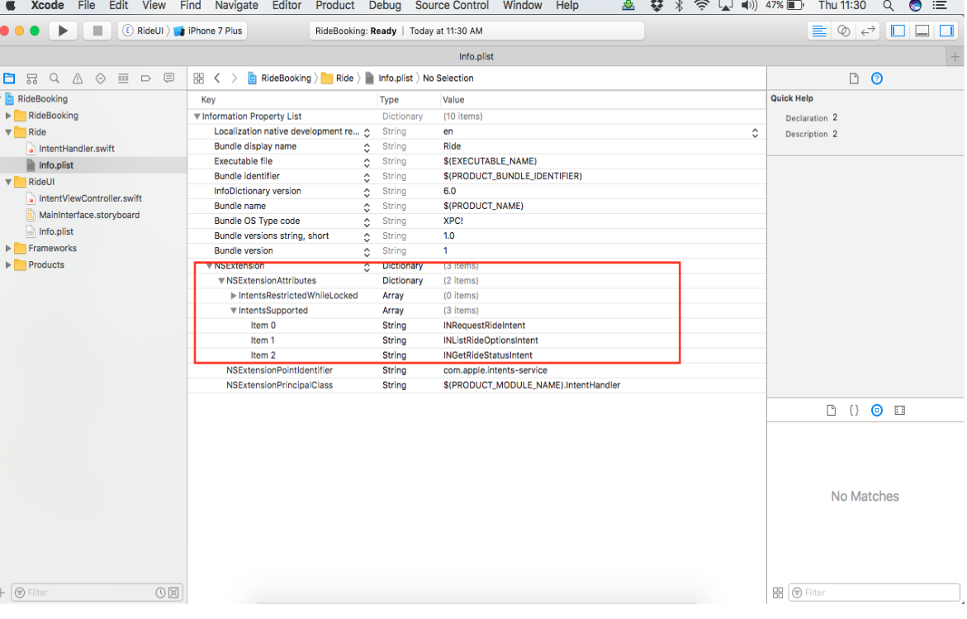Select the RideUI scheme in toolbar

point(144,31)
